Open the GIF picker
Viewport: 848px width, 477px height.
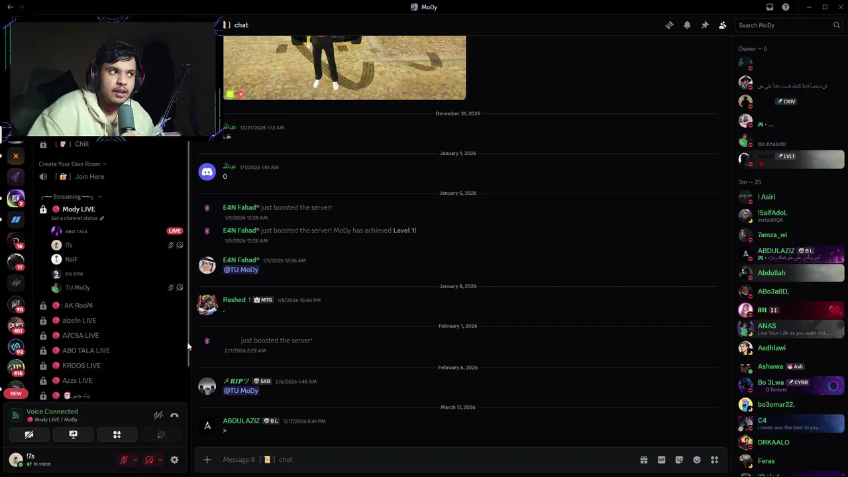pyautogui.click(x=661, y=460)
